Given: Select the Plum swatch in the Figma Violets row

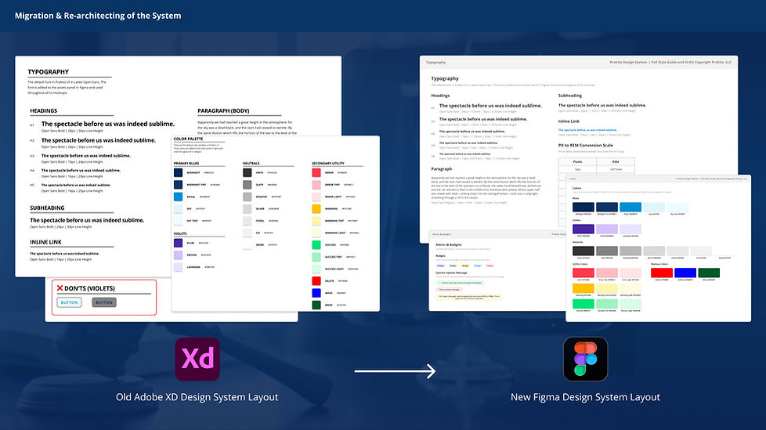Looking at the screenshot, I should click(x=584, y=229).
